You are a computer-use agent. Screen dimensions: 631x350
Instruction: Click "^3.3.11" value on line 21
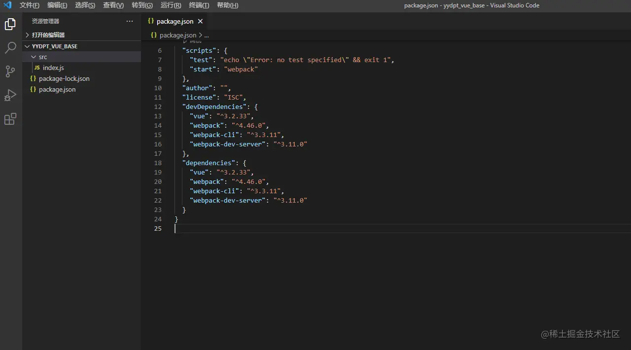(264, 191)
